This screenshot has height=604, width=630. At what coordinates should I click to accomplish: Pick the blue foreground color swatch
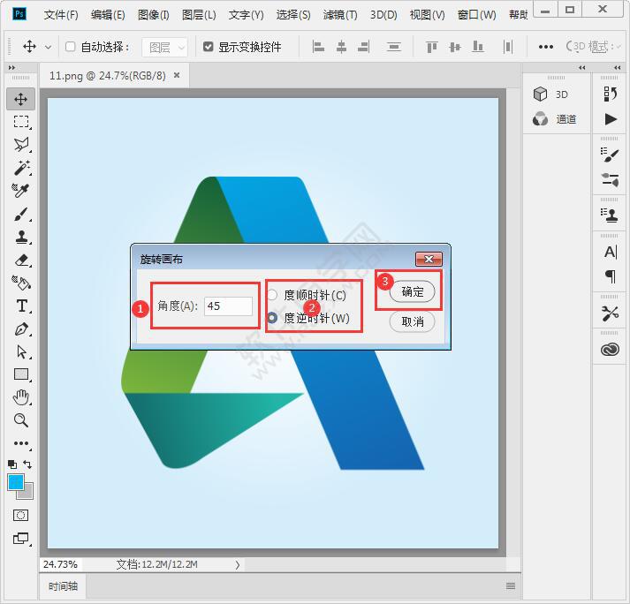[x=16, y=482]
